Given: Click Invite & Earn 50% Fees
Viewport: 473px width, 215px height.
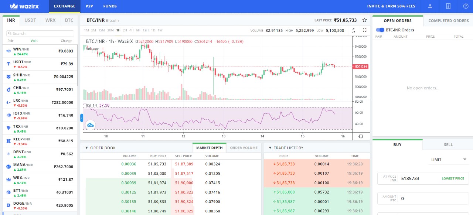Looking at the screenshot, I should pos(391,6).
